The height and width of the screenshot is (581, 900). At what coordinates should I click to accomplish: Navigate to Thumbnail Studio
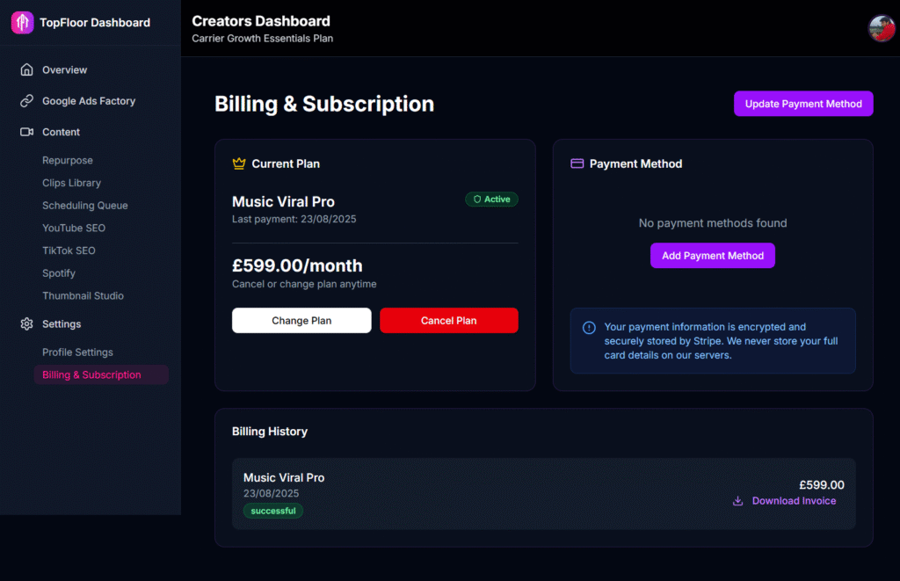(83, 296)
